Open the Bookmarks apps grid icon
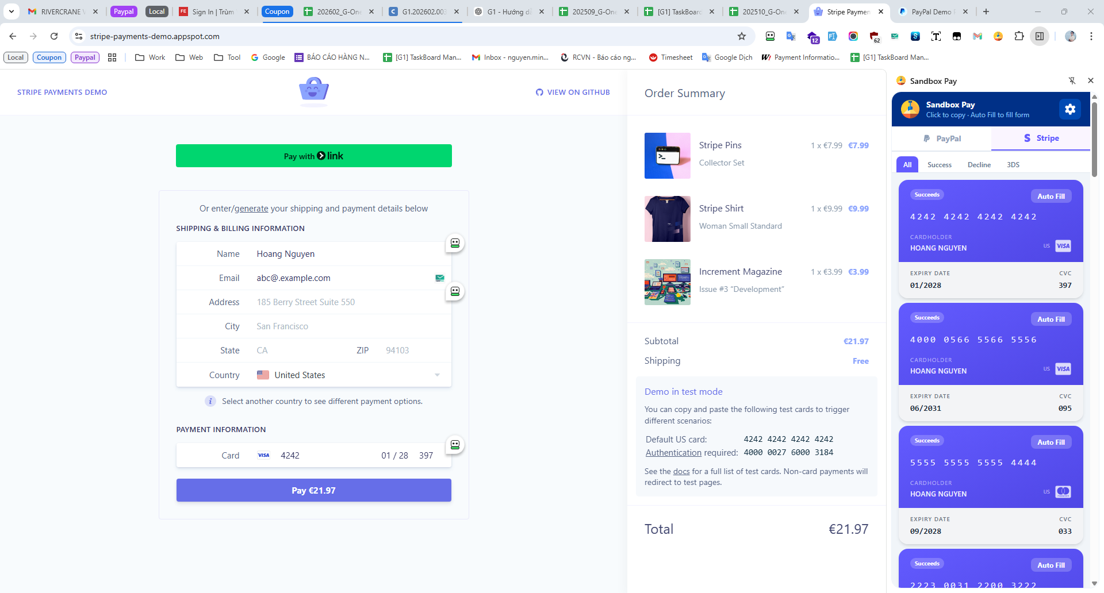This screenshot has width=1104, height=593. coord(112,57)
